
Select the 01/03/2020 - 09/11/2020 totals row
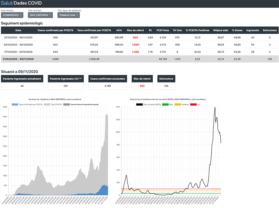pyautogui.click(x=140, y=59)
